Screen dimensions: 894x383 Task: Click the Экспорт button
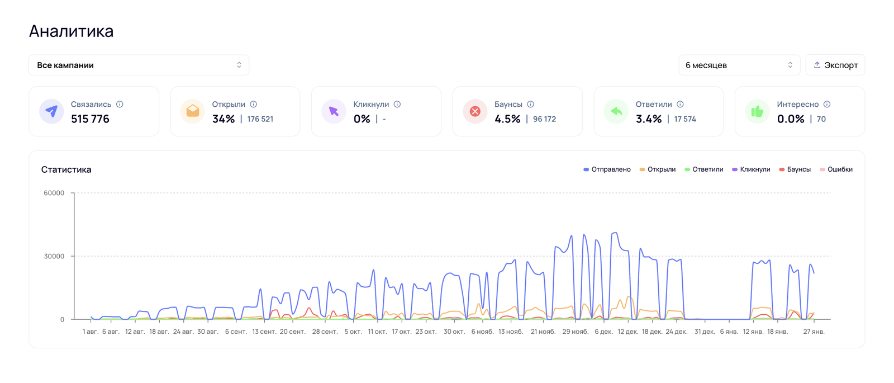[x=835, y=65]
